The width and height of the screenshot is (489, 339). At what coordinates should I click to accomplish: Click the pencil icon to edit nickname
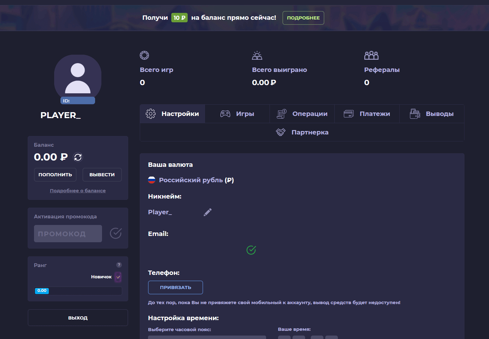click(x=208, y=212)
